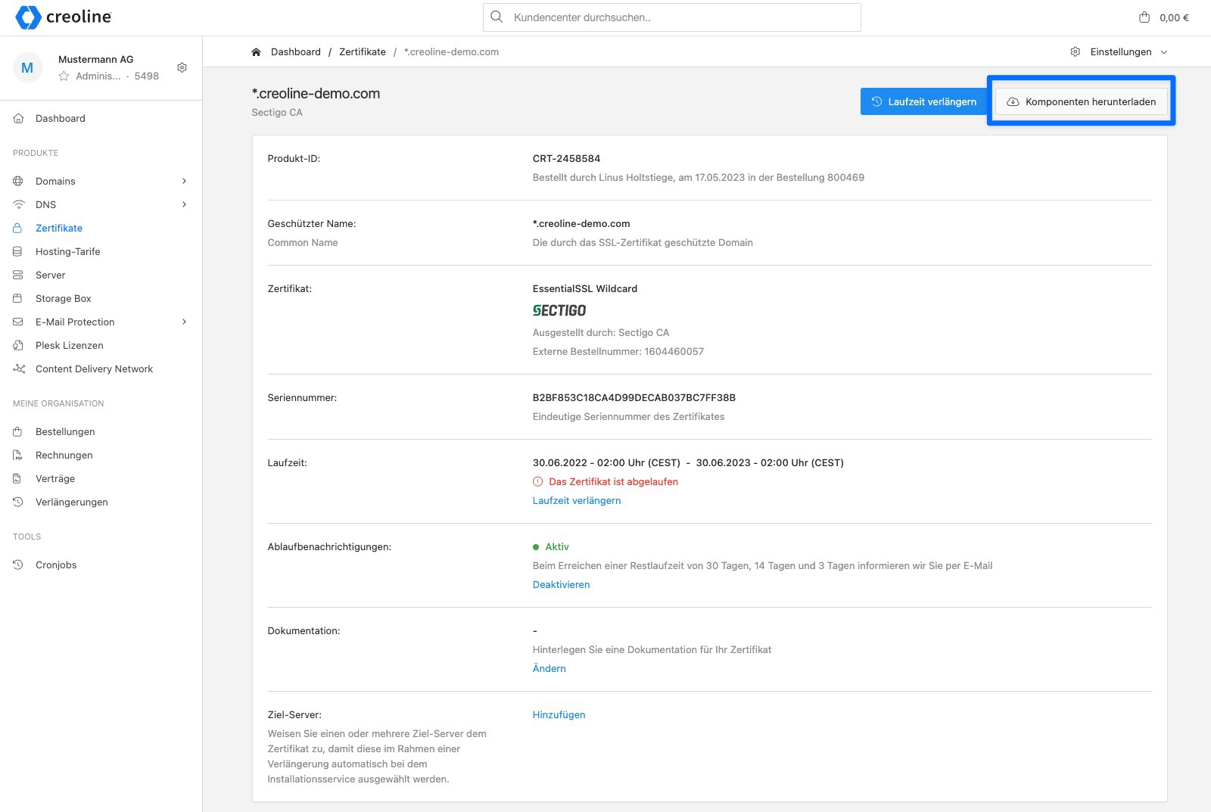1211x812 pixels.
Task: Click the Content Delivery Network icon
Action: [x=19, y=369]
